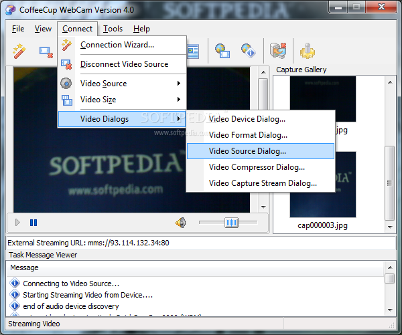The width and height of the screenshot is (402, 335).
Task: Click the computer with red X toolbar icon
Action: click(278, 50)
